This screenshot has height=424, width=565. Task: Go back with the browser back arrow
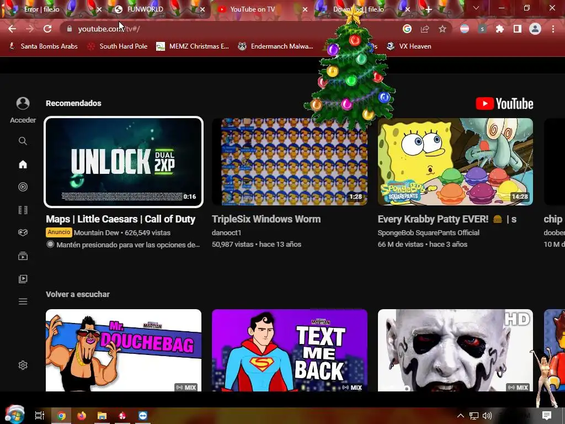point(12,29)
